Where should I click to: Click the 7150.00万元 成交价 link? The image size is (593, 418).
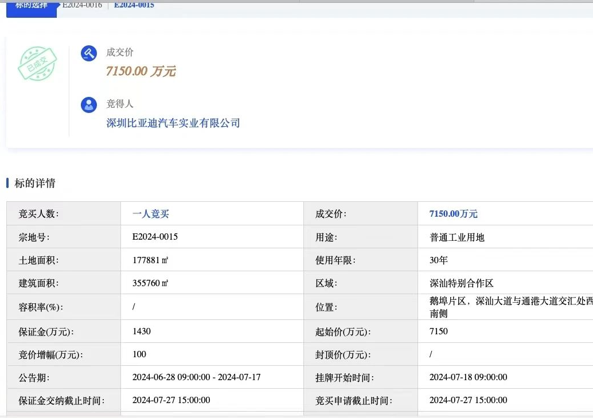pos(452,213)
